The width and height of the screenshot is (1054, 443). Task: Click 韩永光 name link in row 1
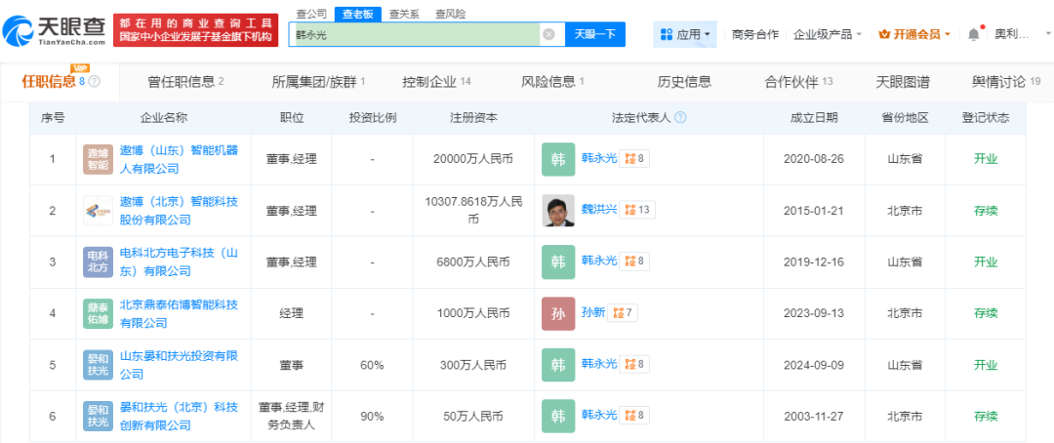[598, 159]
